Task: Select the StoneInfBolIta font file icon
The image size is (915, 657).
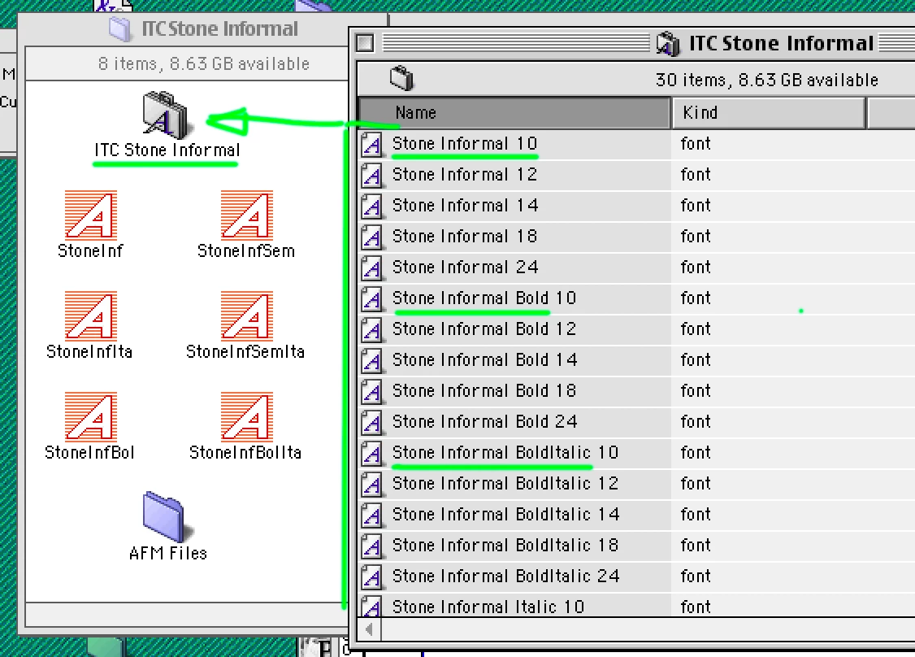Action: coord(247,416)
